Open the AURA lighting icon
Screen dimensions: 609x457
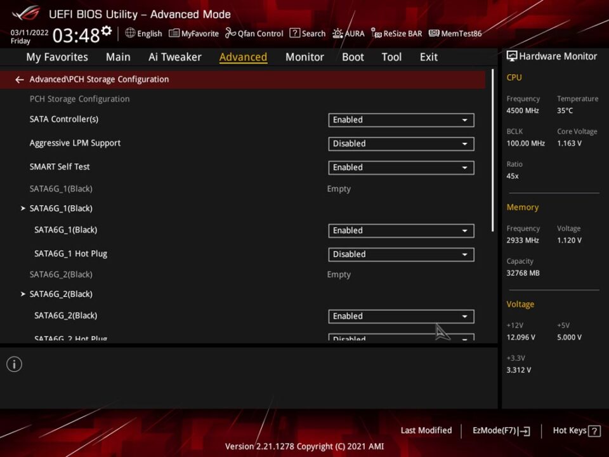point(337,34)
